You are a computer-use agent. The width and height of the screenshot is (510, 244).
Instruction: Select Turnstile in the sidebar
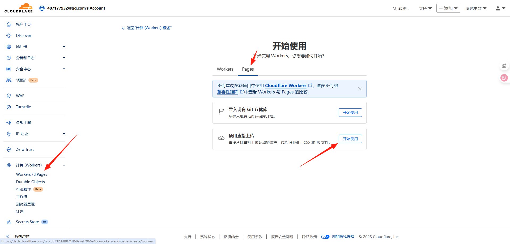pyautogui.click(x=23, y=107)
